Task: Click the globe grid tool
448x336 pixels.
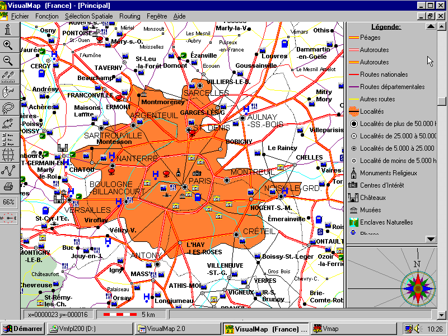Action: coord(9,155)
